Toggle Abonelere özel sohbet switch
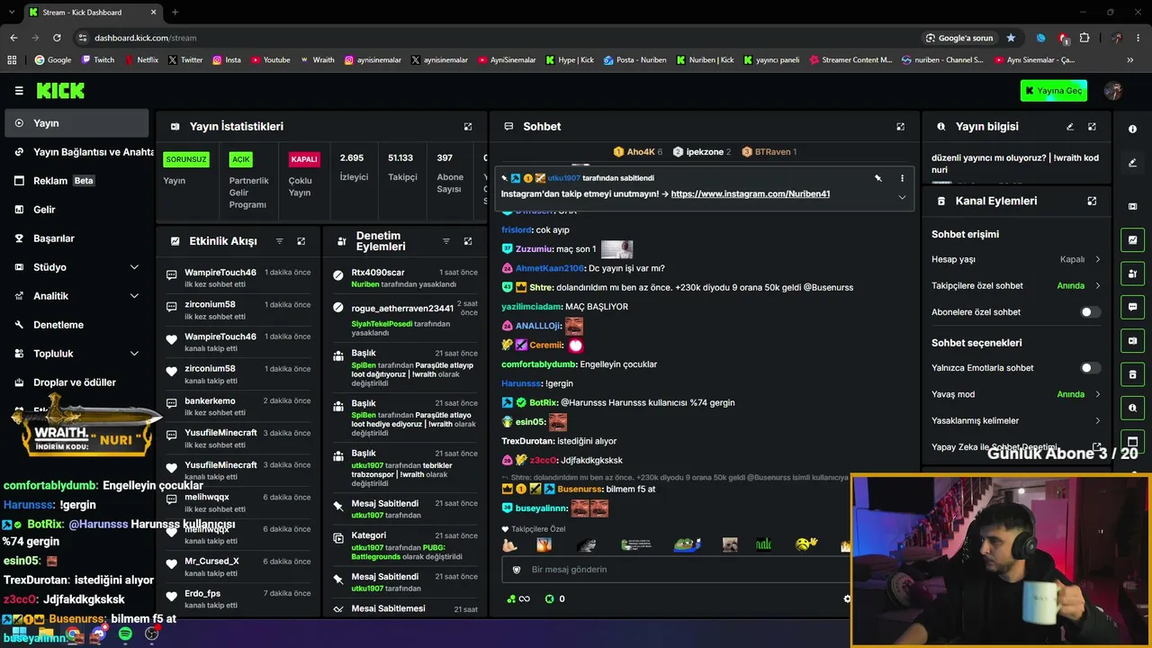Image resolution: width=1152 pixels, height=648 pixels. tap(1089, 312)
